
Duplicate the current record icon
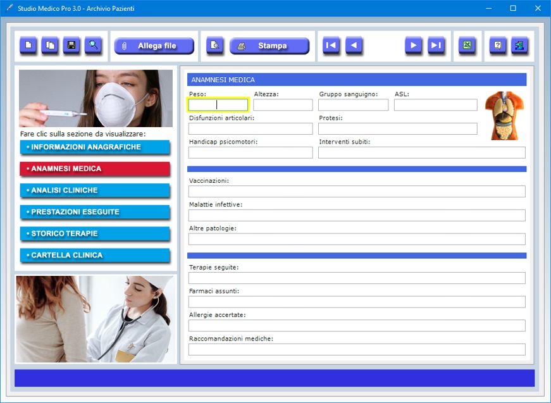[x=50, y=46]
